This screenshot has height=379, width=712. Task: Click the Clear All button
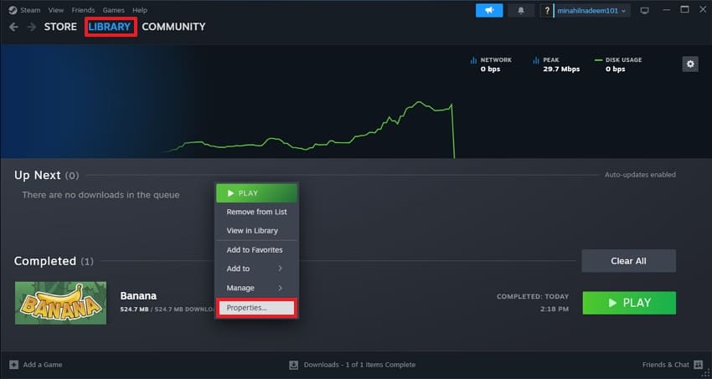coord(628,261)
